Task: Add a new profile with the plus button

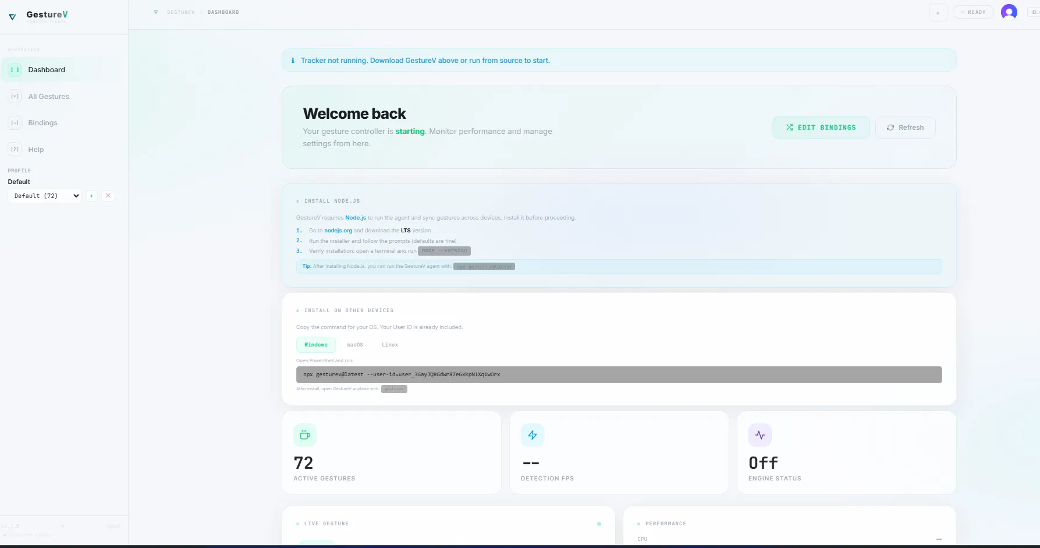Action: click(x=91, y=196)
